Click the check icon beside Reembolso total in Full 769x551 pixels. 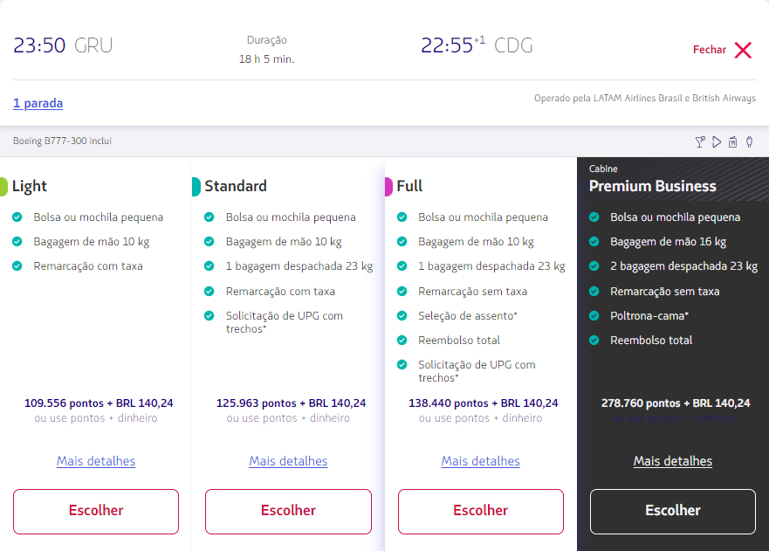pyautogui.click(x=402, y=340)
